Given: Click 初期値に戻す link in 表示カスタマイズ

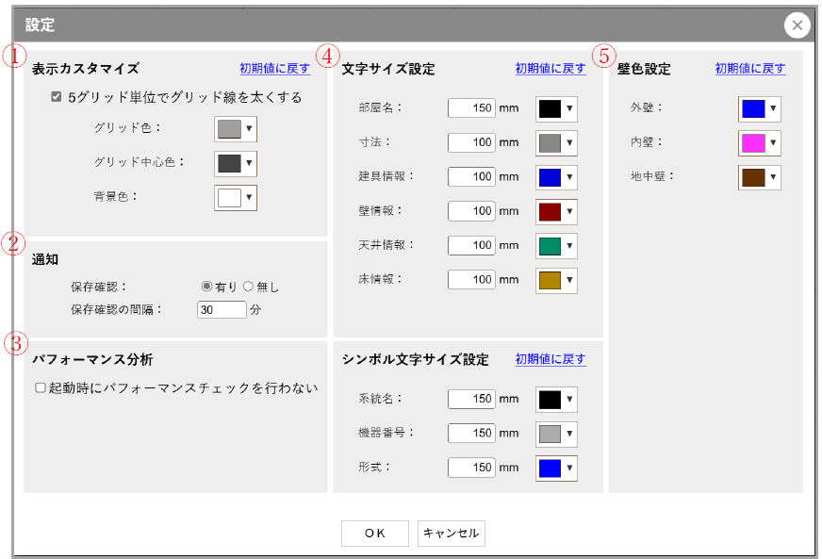Looking at the screenshot, I should [274, 69].
